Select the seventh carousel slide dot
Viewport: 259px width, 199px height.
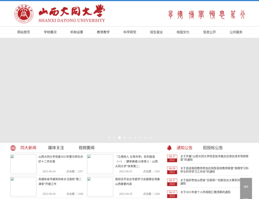(x=140, y=138)
